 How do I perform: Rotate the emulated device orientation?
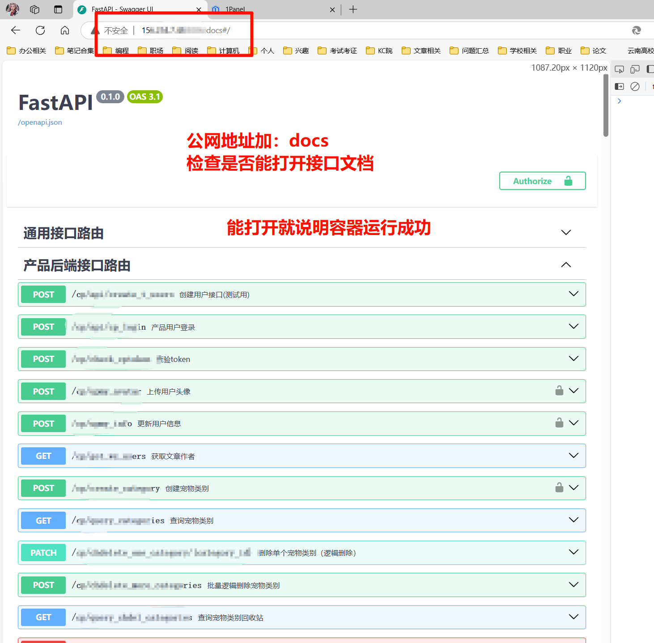click(635, 69)
